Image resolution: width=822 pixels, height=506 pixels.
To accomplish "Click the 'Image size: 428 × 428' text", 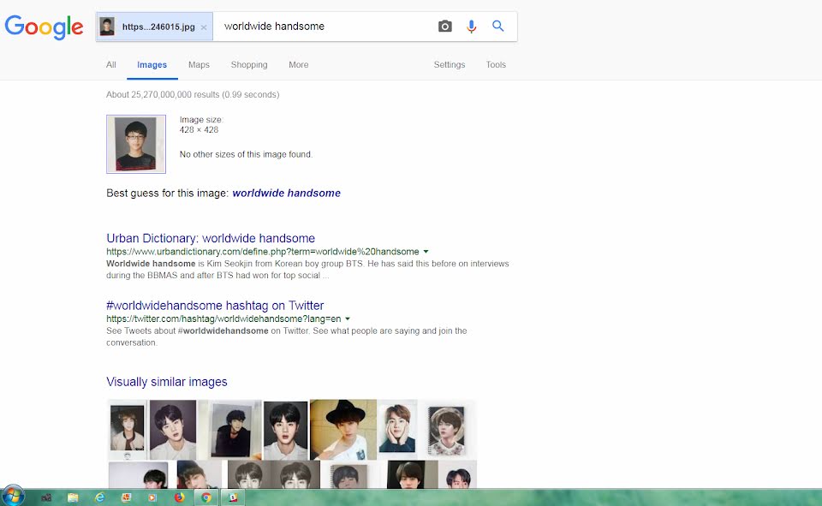I will [x=201, y=125].
